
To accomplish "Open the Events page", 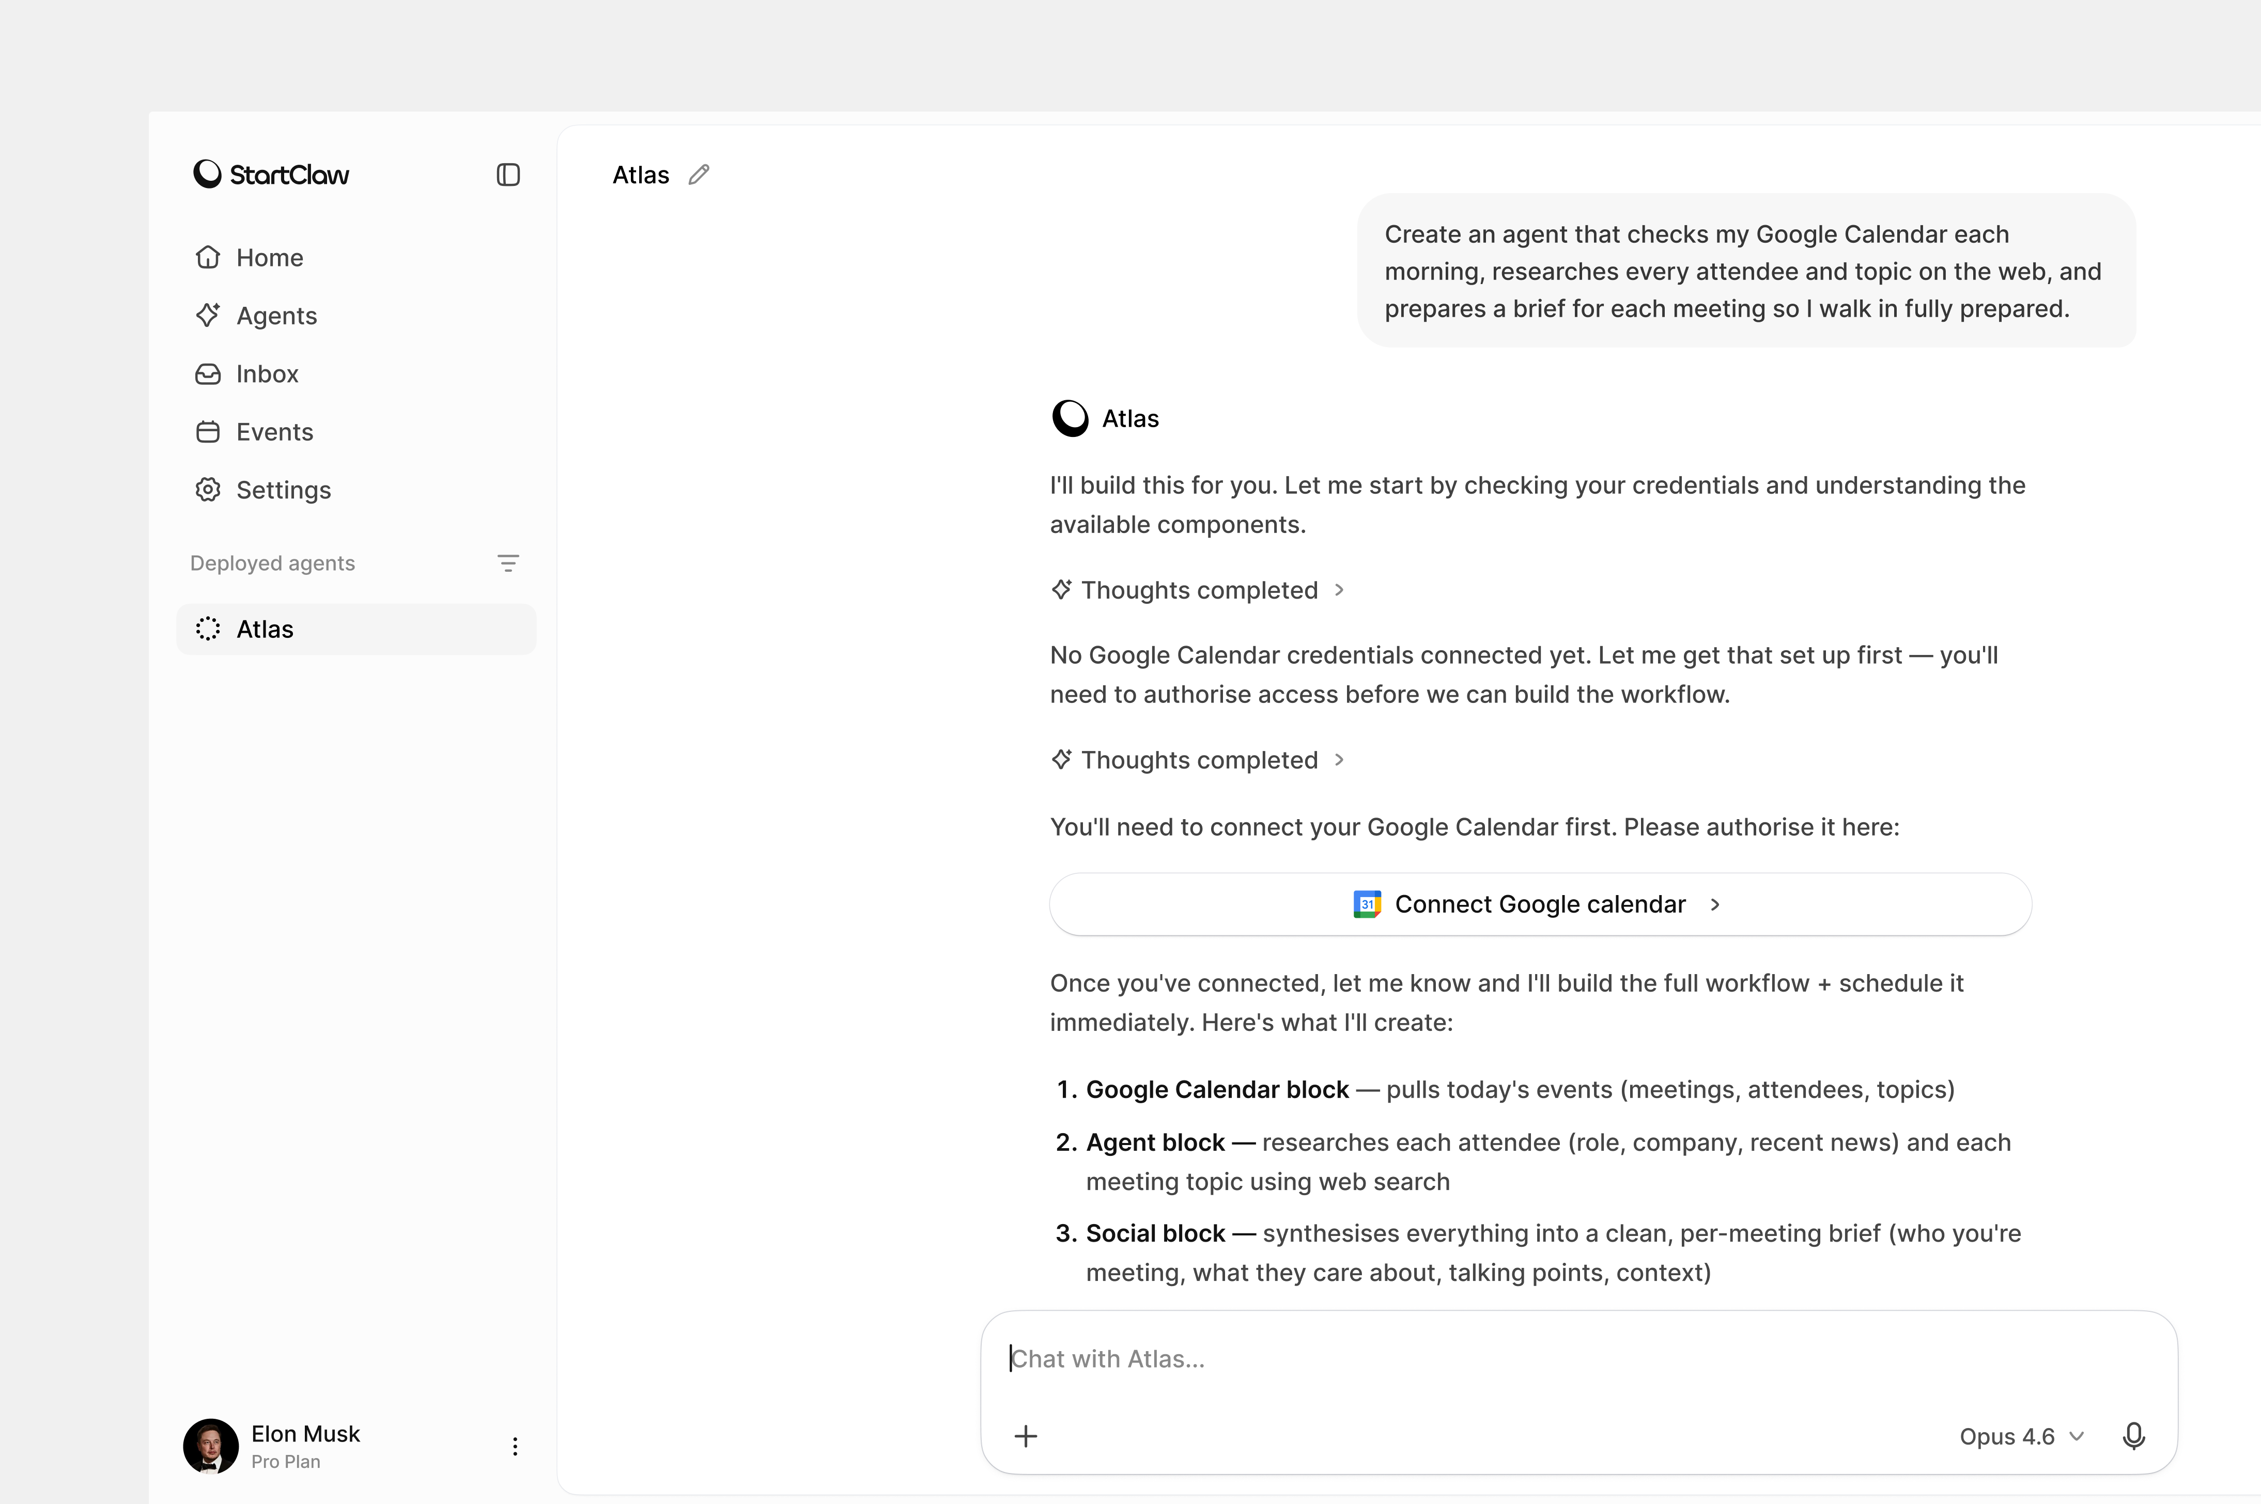I will point(273,432).
